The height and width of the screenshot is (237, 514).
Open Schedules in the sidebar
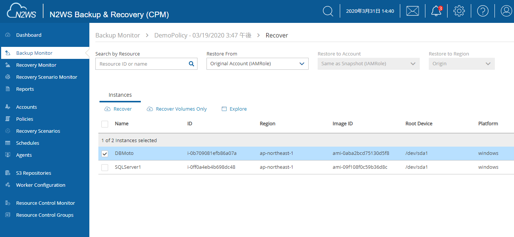pyautogui.click(x=28, y=143)
